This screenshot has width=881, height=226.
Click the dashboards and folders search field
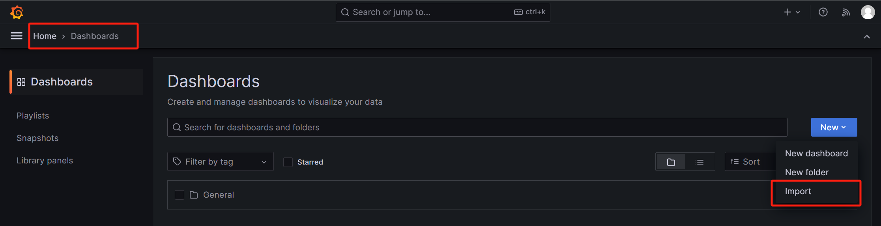tap(477, 127)
